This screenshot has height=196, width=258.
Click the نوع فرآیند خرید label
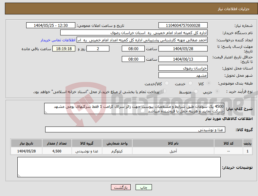point(239,91)
